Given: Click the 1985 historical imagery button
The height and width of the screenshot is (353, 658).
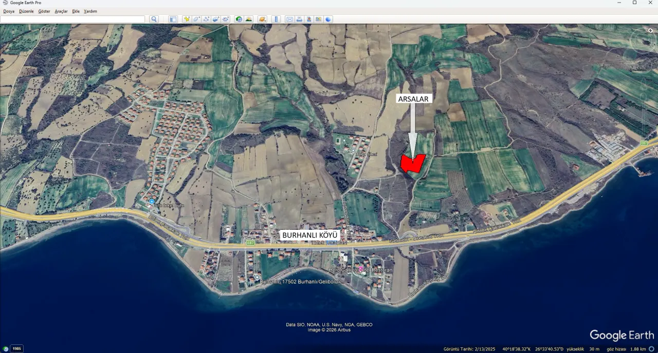Looking at the screenshot, I should (x=16, y=348).
